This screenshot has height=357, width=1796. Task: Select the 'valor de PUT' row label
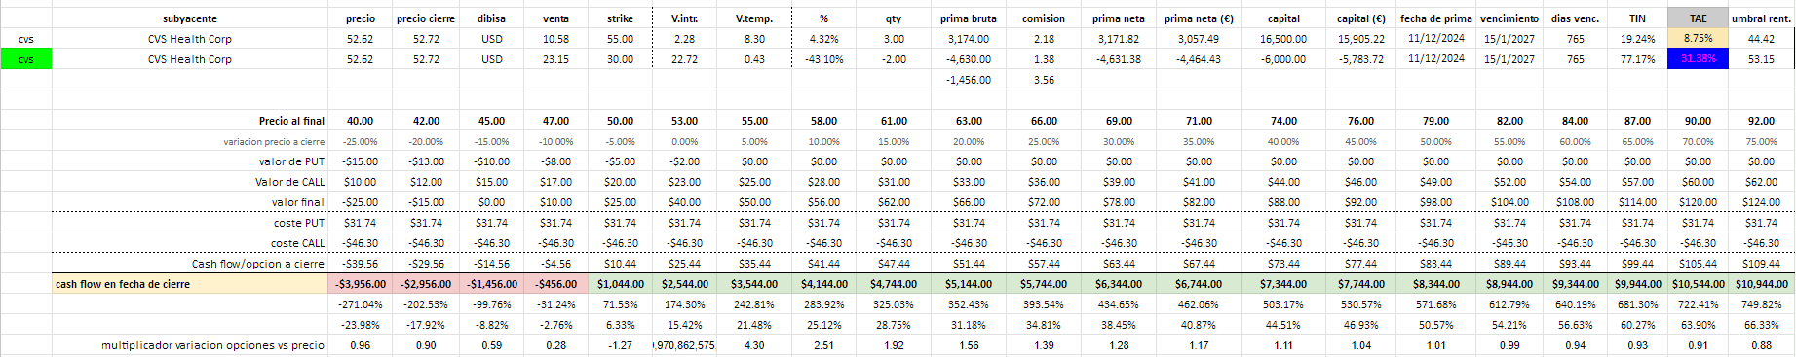[x=291, y=161]
